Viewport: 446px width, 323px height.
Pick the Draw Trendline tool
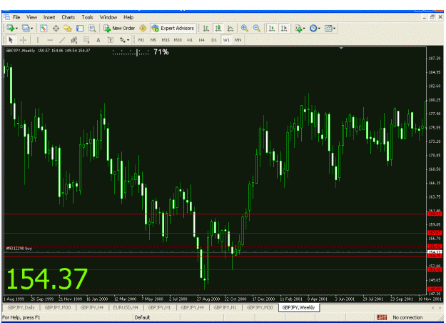click(x=62, y=40)
